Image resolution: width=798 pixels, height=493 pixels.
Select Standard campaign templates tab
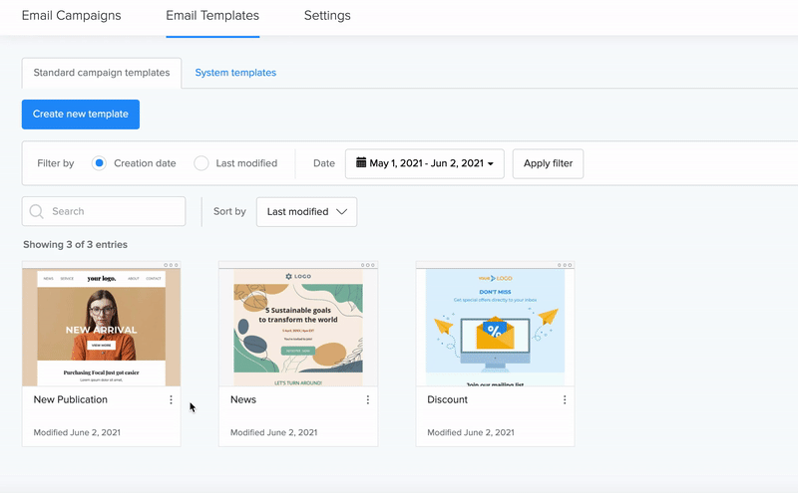(102, 73)
